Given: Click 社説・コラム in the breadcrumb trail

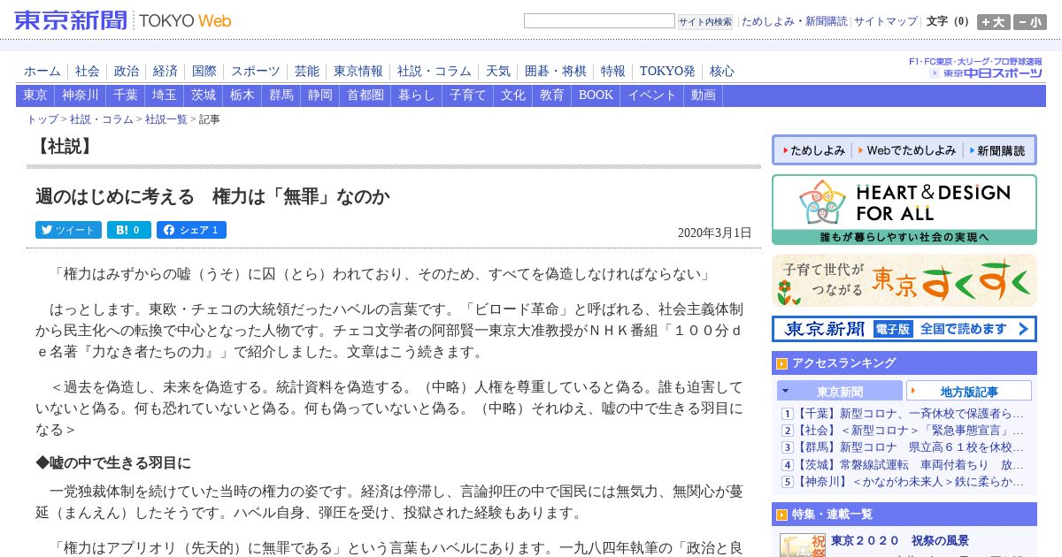Looking at the screenshot, I should [102, 119].
